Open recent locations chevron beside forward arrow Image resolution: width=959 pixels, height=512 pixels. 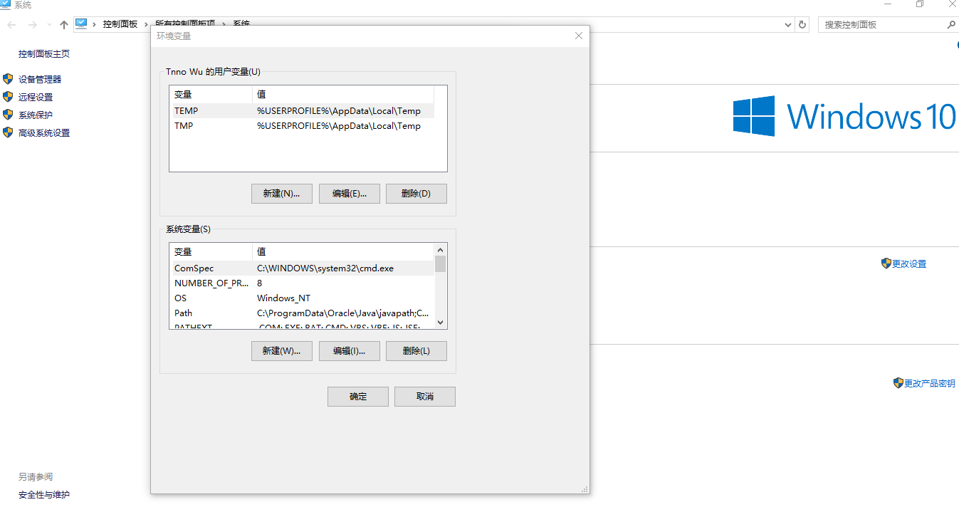[49, 25]
